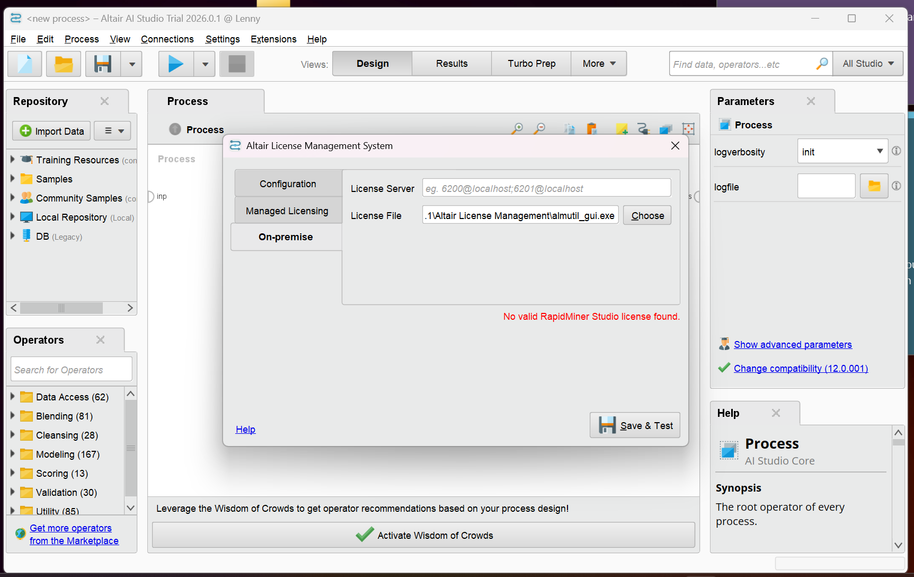The image size is (914, 577).
Task: Click the magnifier icon in the global search
Action: pos(822,64)
